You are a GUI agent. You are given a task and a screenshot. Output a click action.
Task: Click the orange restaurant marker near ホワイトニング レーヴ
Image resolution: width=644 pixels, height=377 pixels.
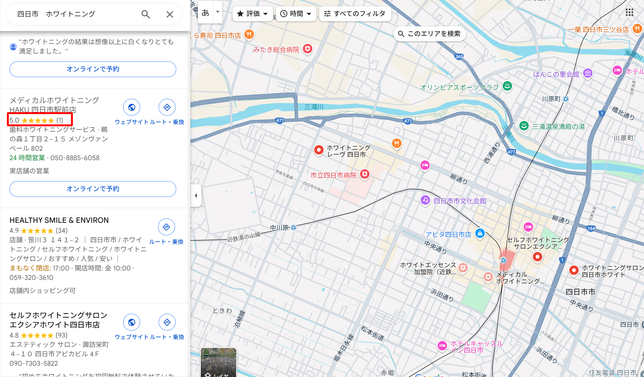[397, 144]
